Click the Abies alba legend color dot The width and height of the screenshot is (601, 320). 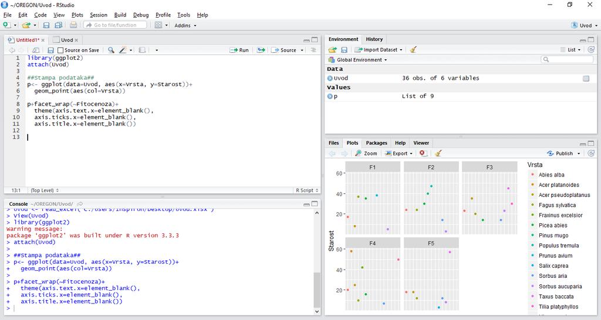point(532,175)
